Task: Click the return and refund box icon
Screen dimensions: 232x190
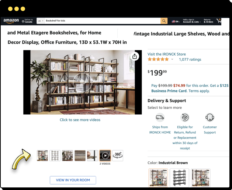Action: tap(185, 118)
